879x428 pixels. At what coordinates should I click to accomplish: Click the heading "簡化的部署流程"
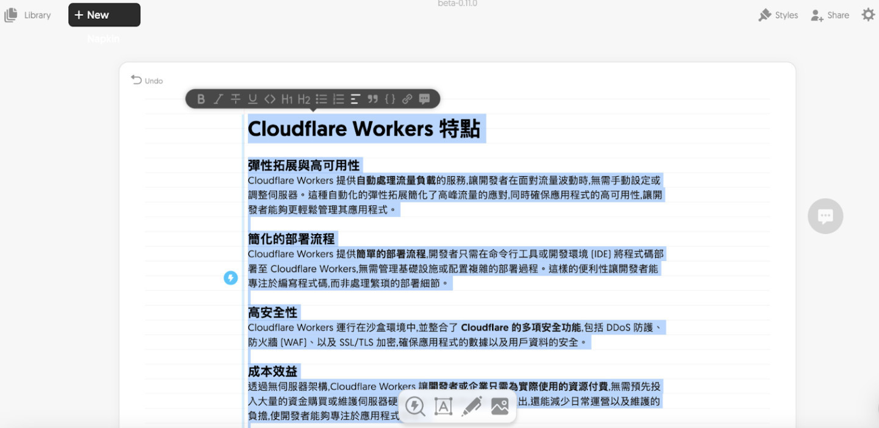coord(292,239)
